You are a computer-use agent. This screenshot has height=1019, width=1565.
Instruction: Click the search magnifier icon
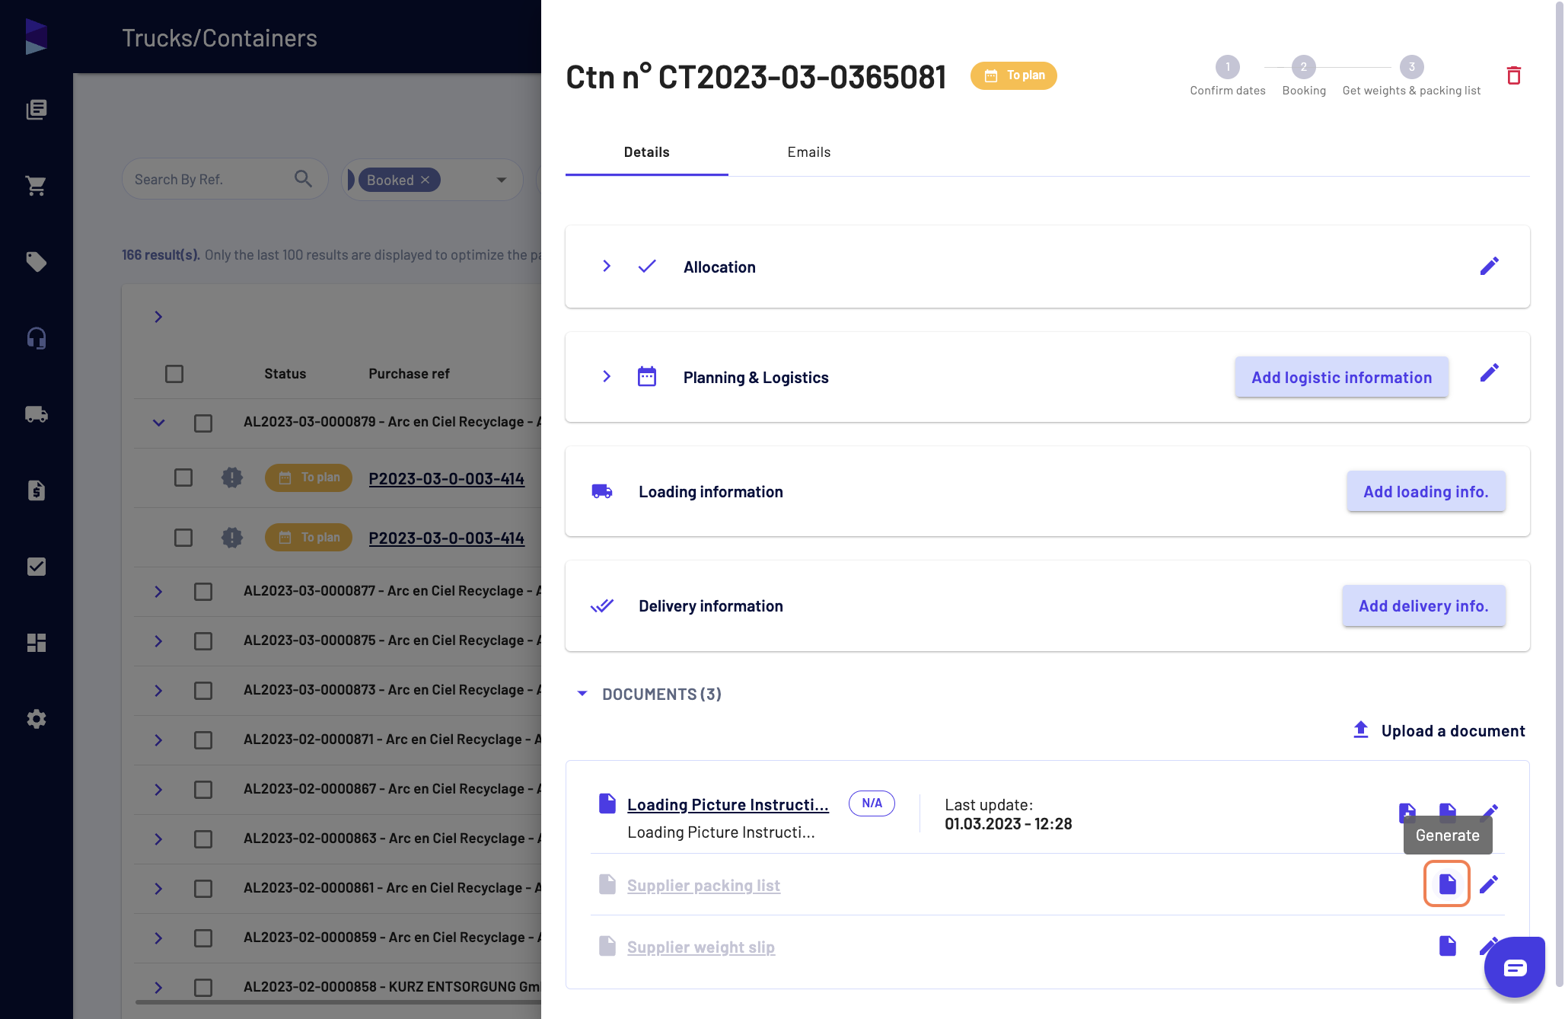[303, 179]
